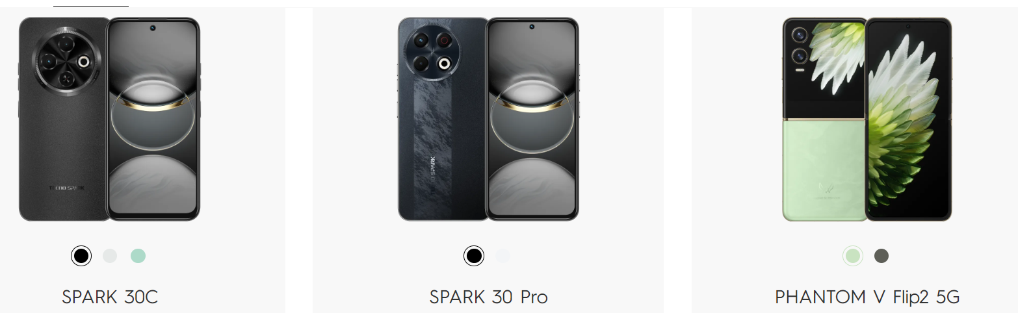The height and width of the screenshot is (313, 1018).
Task: Click the SPARK 30C front display phone image
Action: [x=153, y=119]
